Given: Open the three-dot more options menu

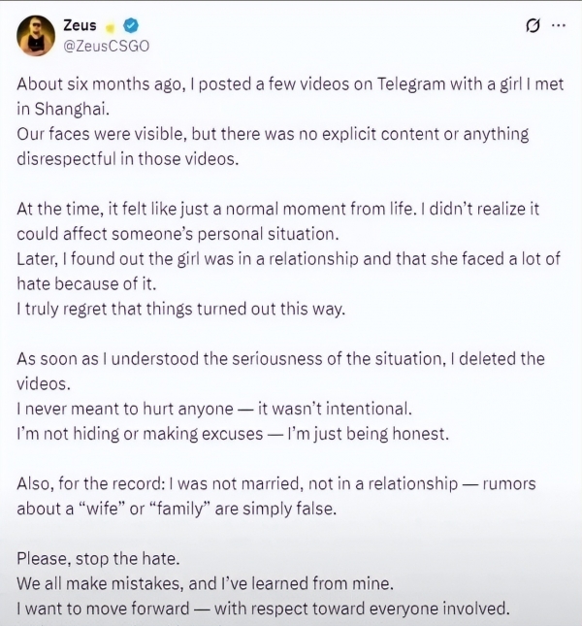Looking at the screenshot, I should [x=559, y=25].
